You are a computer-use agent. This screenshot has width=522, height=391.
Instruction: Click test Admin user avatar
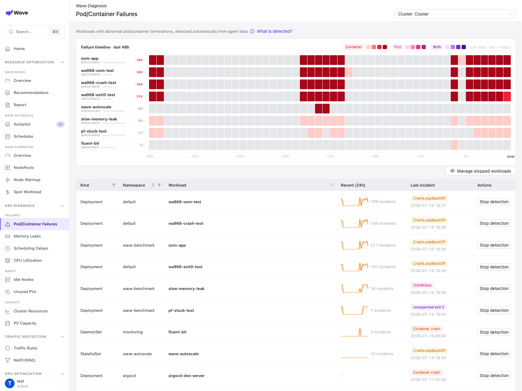(x=10, y=383)
